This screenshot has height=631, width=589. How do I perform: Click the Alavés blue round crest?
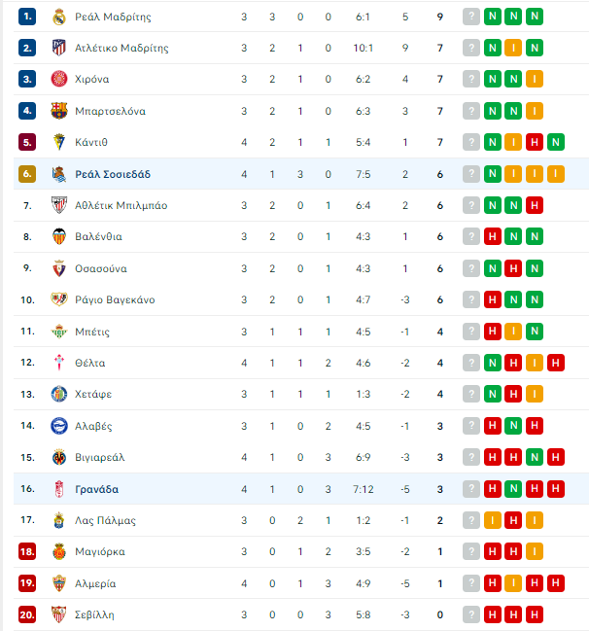[59, 426]
